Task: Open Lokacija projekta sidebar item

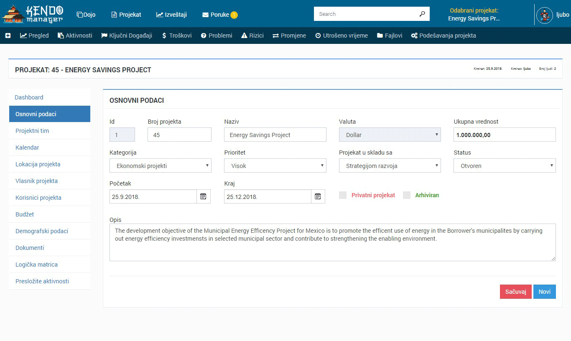Action: [x=50, y=164]
